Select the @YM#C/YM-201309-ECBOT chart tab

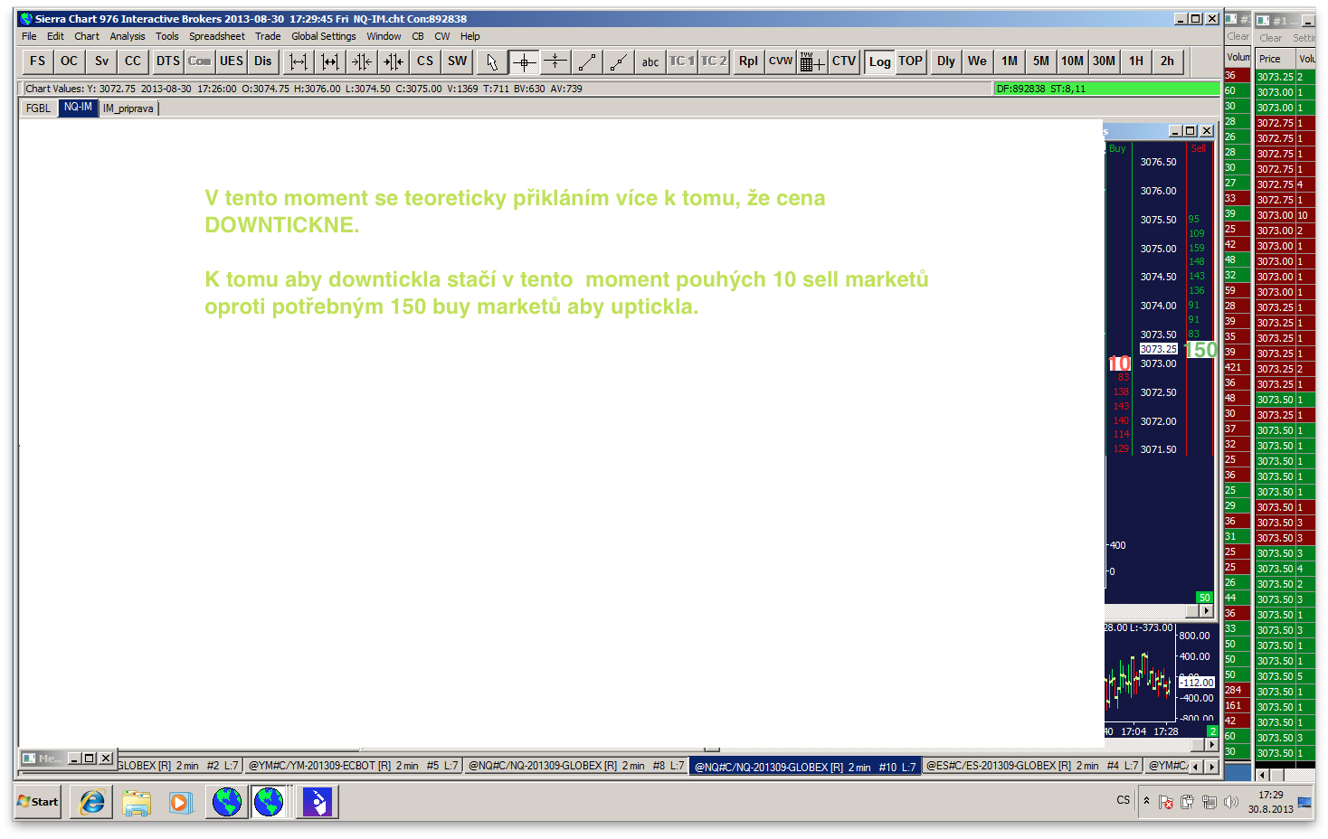353,766
